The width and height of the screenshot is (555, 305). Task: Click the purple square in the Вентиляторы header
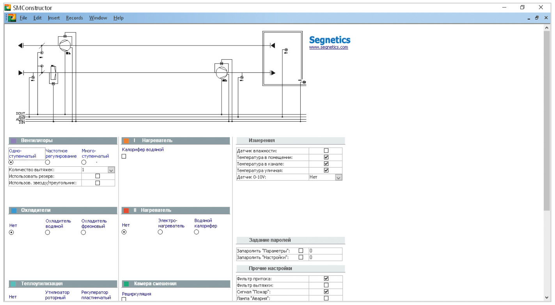tap(14, 141)
